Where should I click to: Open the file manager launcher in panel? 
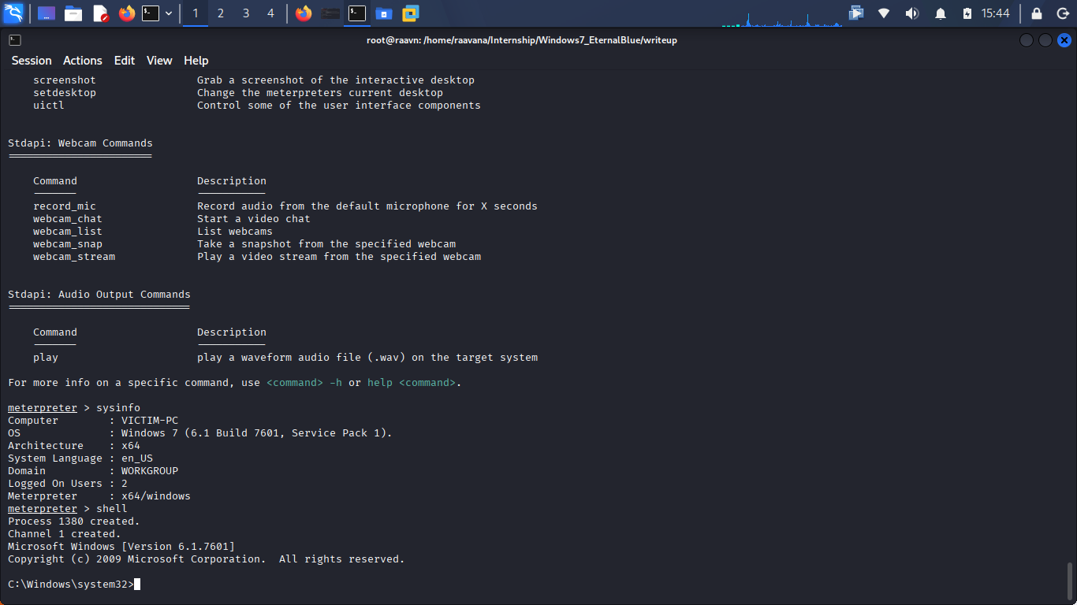pos(73,13)
